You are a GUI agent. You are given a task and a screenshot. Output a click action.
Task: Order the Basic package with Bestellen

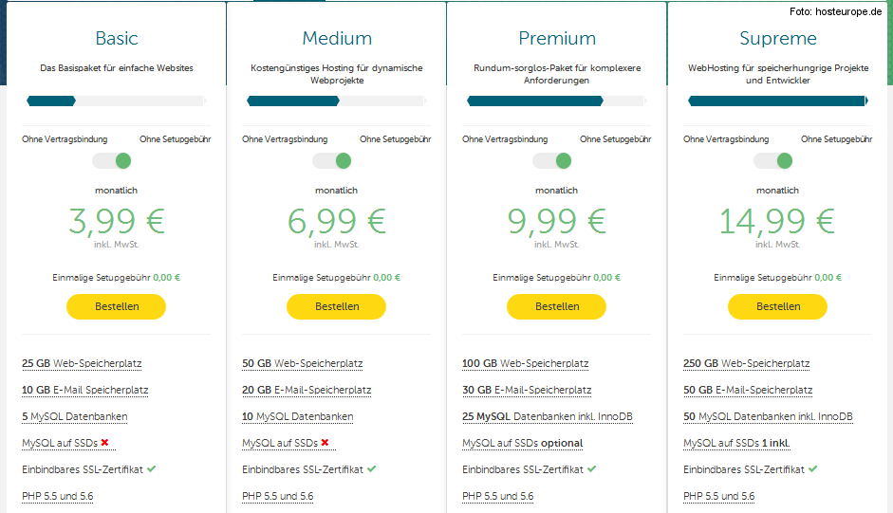(x=116, y=306)
